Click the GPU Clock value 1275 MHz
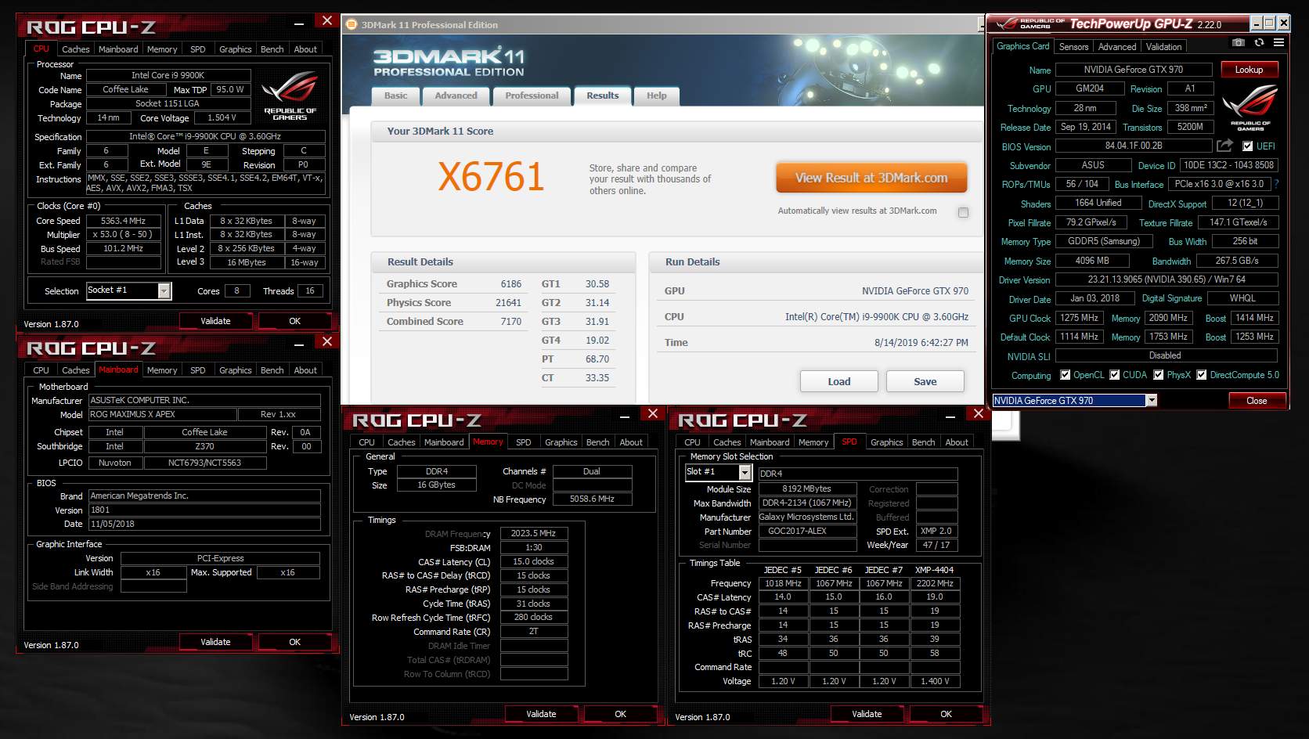Image resolution: width=1309 pixels, height=739 pixels. 1079,318
